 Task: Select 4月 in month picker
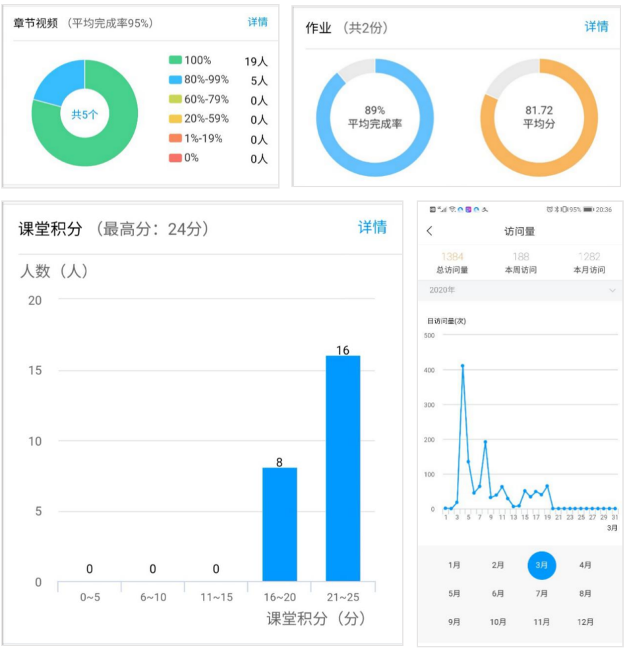[x=585, y=565]
